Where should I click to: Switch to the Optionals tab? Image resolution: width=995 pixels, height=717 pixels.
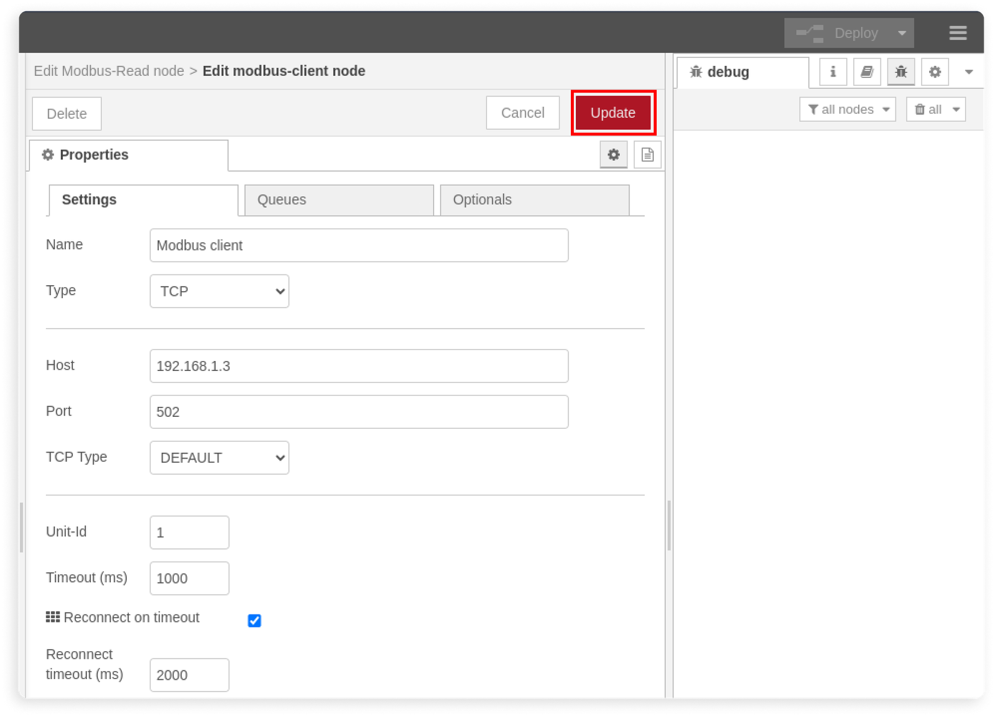(x=482, y=199)
